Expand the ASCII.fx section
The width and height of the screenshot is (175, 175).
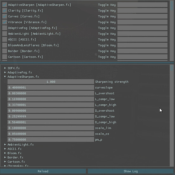(x=5, y=149)
